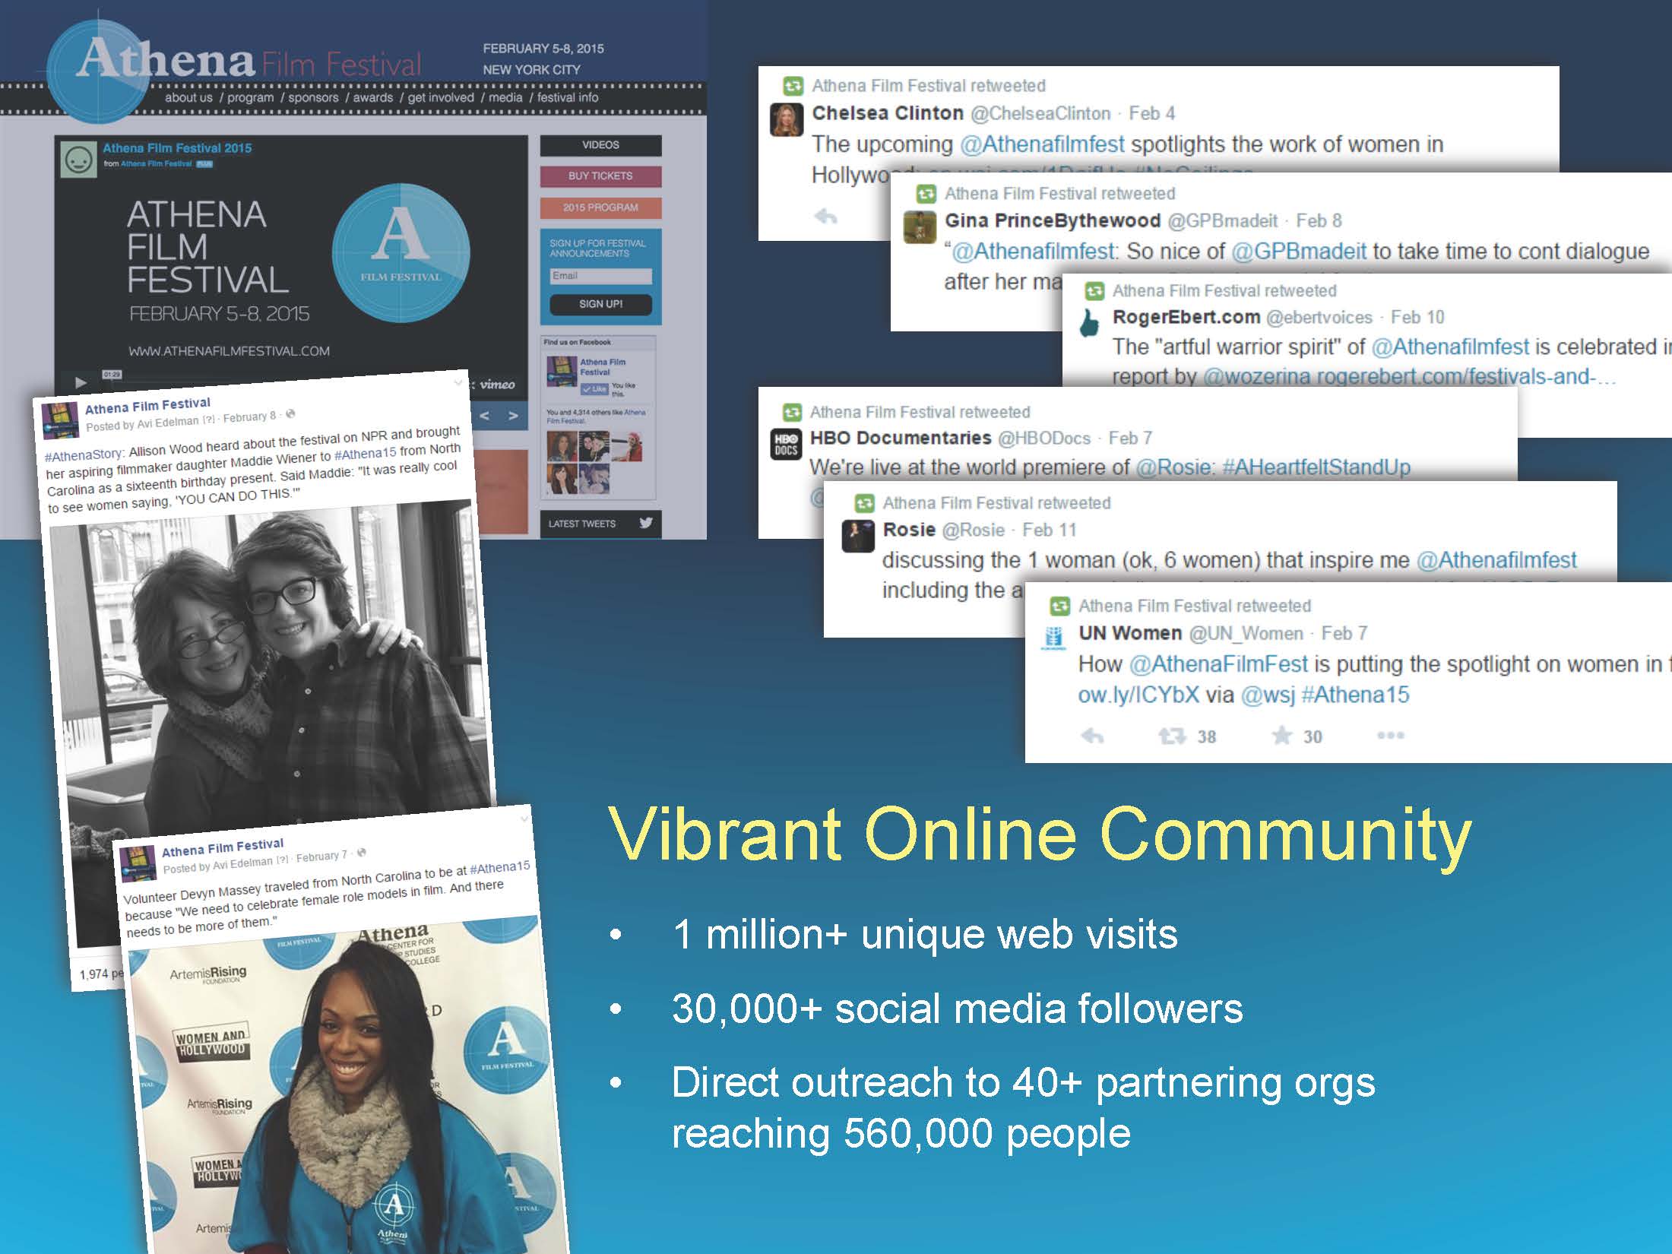Retweet the UN Women tweet
The height and width of the screenshot is (1254, 1672).
(1171, 736)
